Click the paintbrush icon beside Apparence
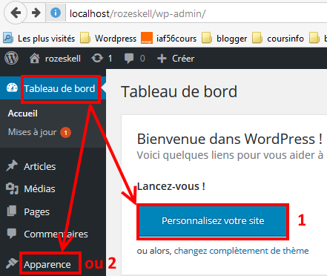Screen dimensions: 327x276 [x=12, y=263]
